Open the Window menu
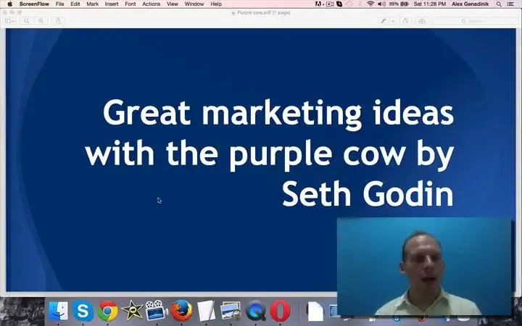This screenshot has width=522, height=326. pyautogui.click(x=194, y=4)
